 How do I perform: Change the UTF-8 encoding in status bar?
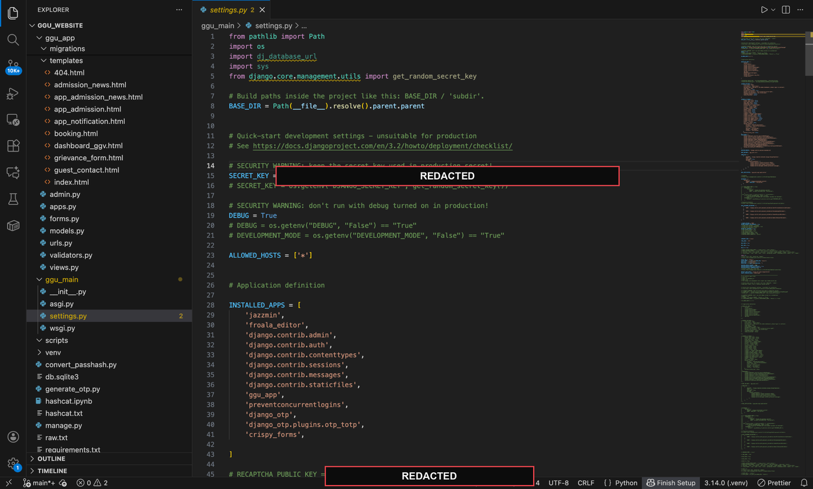pyautogui.click(x=559, y=483)
